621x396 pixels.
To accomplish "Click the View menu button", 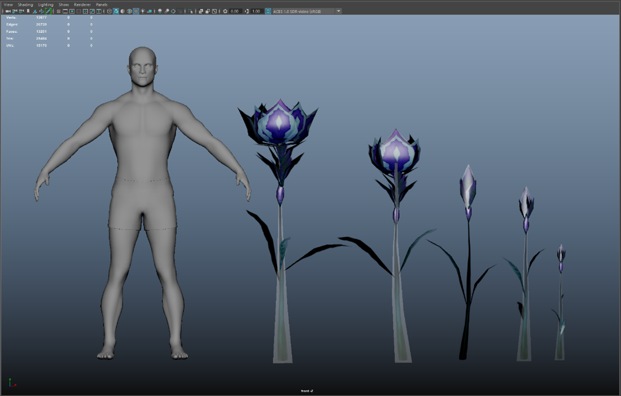I will tap(8, 5).
